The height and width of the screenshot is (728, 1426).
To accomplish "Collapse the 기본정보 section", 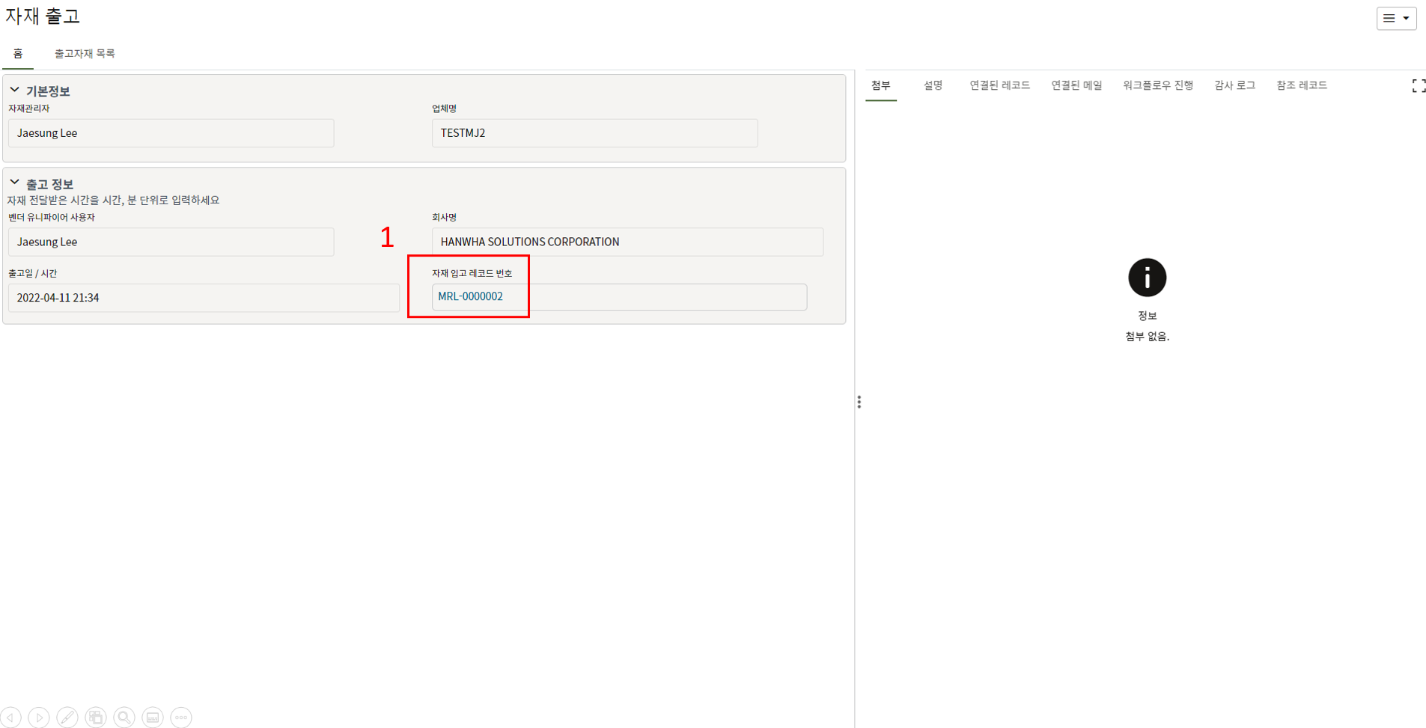I will 14,91.
